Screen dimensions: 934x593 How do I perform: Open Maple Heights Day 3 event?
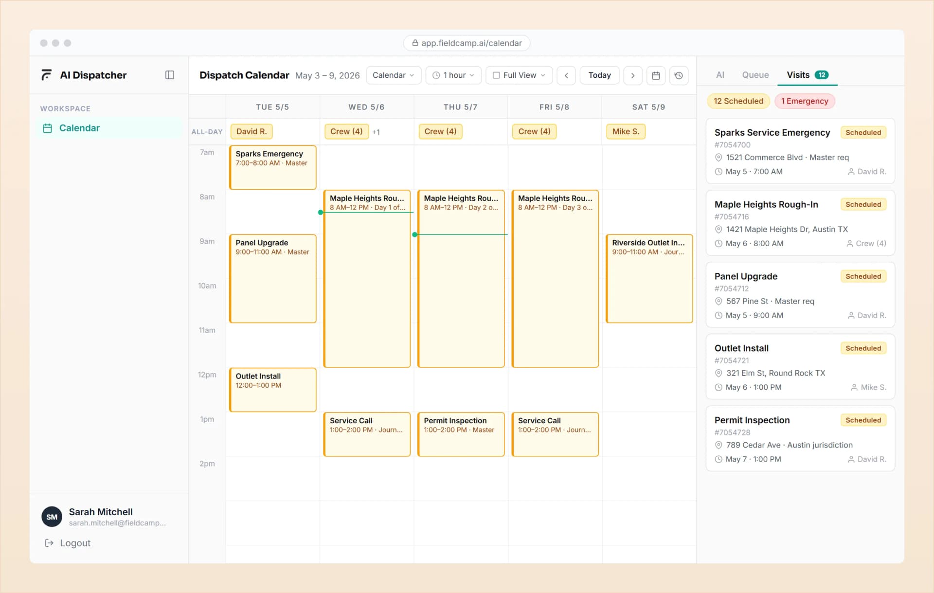[x=555, y=279]
